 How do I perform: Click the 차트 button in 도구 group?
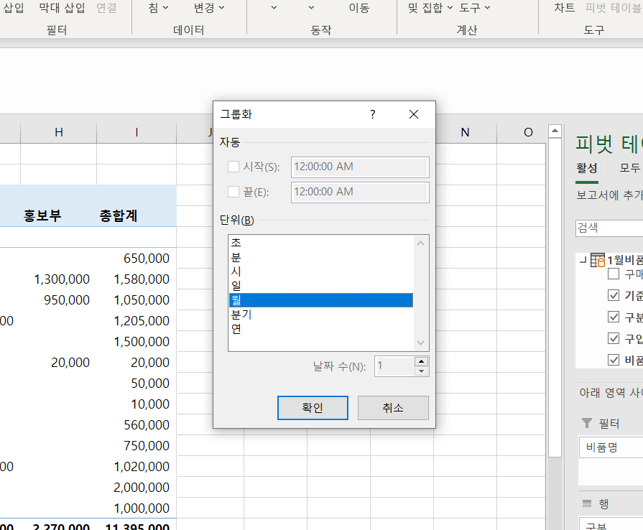click(x=564, y=8)
